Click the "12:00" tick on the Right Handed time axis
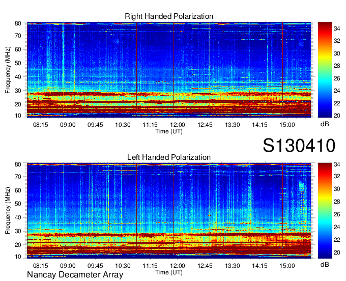Viewport: 346px width, 281px height. pos(178,125)
